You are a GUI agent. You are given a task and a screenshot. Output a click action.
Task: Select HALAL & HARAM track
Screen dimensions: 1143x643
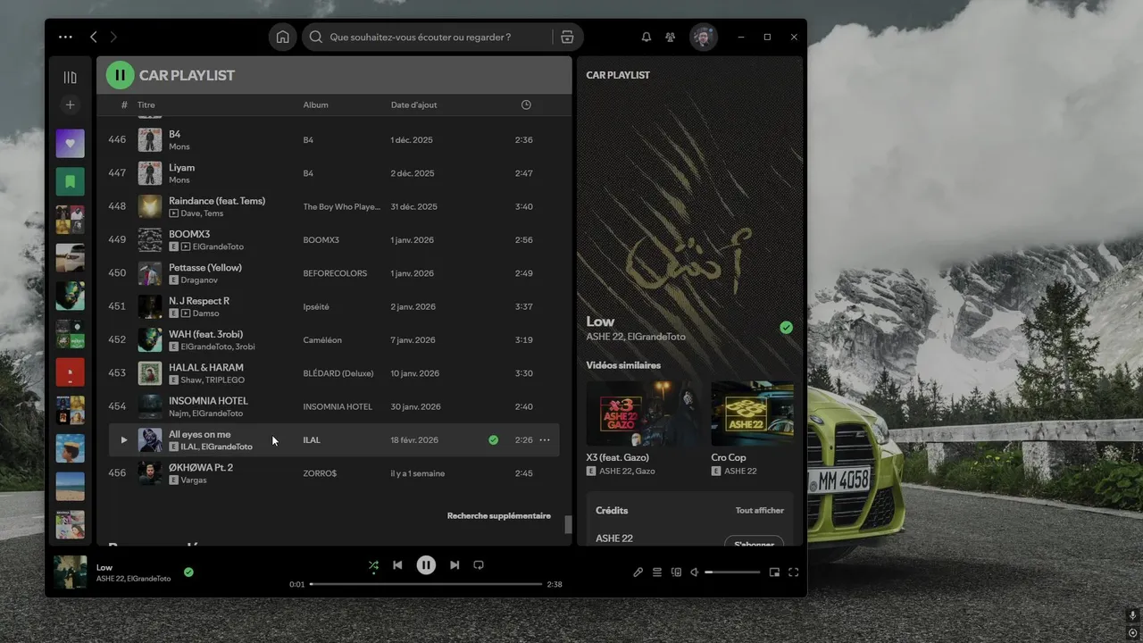tap(334, 373)
